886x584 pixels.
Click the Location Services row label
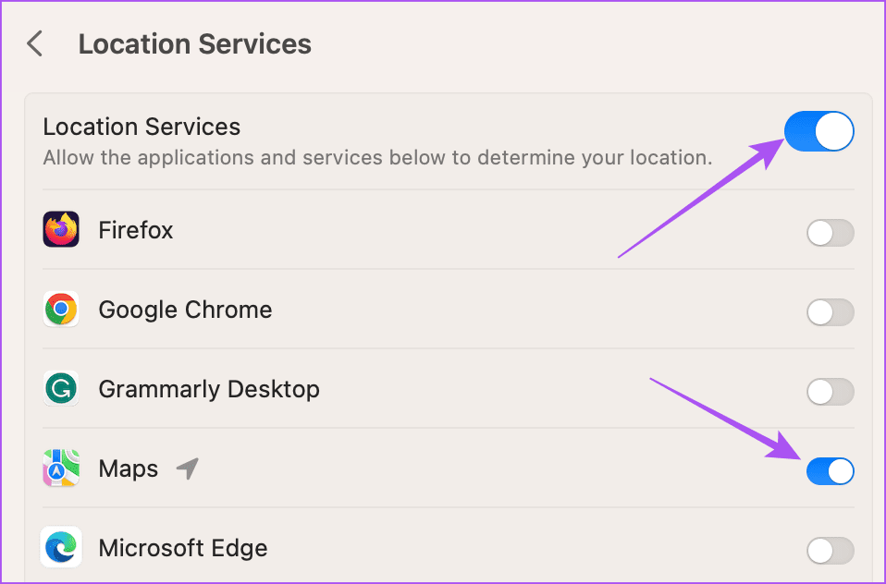point(142,127)
